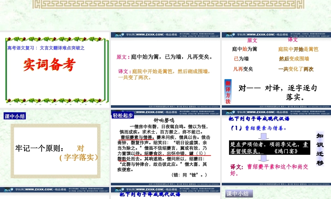The width and height of the screenshot is (331, 199).
Task: Click the 学科网 mascot logo on the 知识迁移 slide
Action: pyautogui.click(x=230, y=112)
